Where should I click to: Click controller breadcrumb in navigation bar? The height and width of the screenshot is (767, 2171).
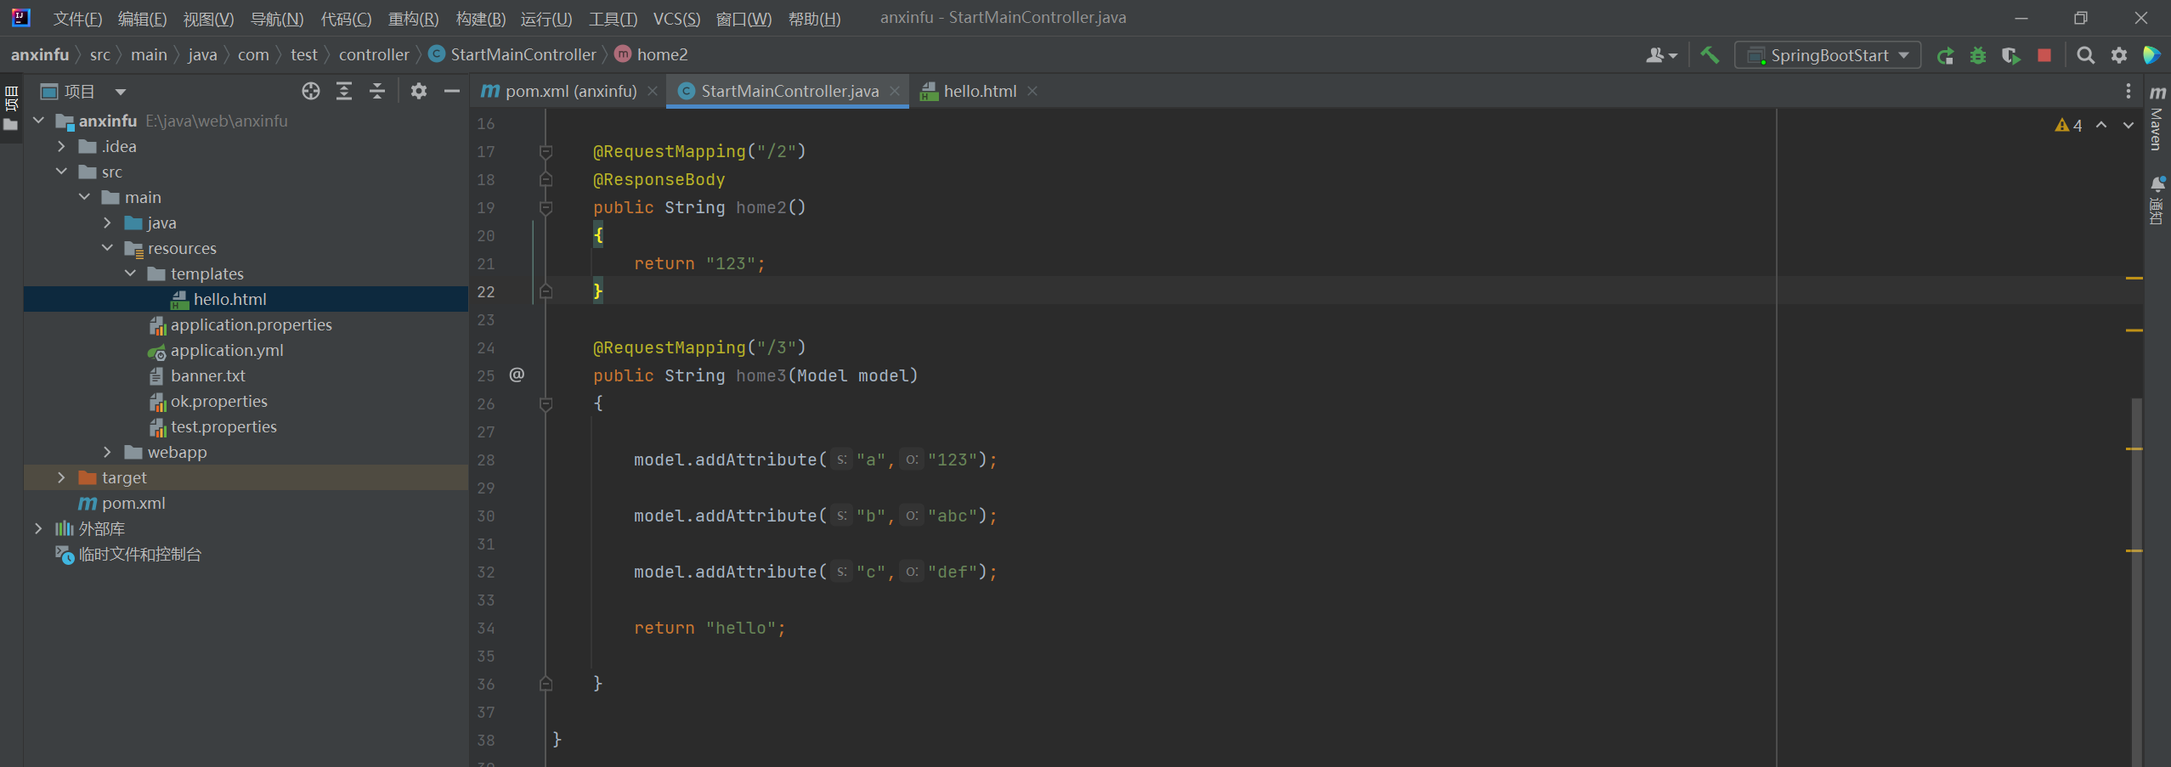point(374,54)
